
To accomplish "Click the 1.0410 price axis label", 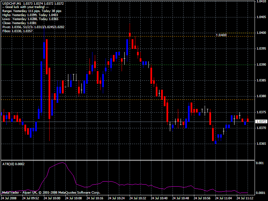I will [261, 2].
